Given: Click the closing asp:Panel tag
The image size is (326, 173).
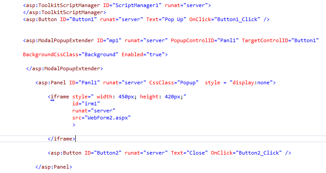Looking at the screenshot, I should click(x=54, y=167).
